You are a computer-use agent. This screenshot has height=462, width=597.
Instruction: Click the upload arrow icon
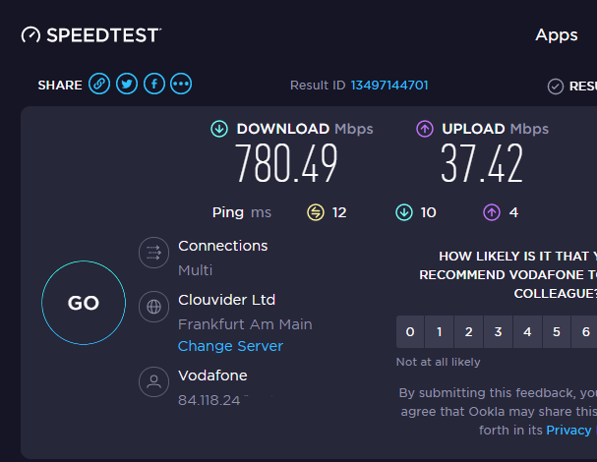click(x=425, y=129)
